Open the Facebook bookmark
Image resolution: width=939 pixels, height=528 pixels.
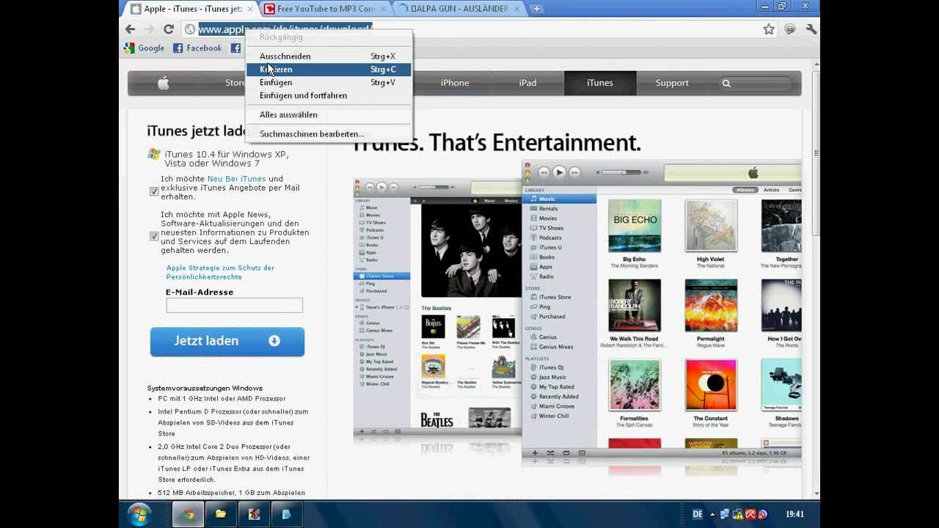pos(197,48)
